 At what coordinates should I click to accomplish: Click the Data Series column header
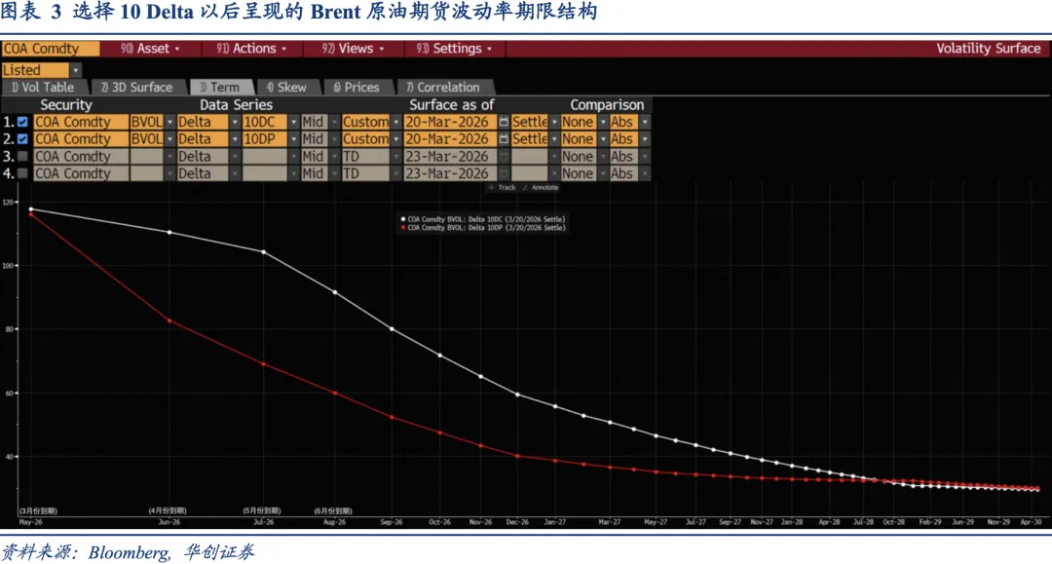(236, 104)
